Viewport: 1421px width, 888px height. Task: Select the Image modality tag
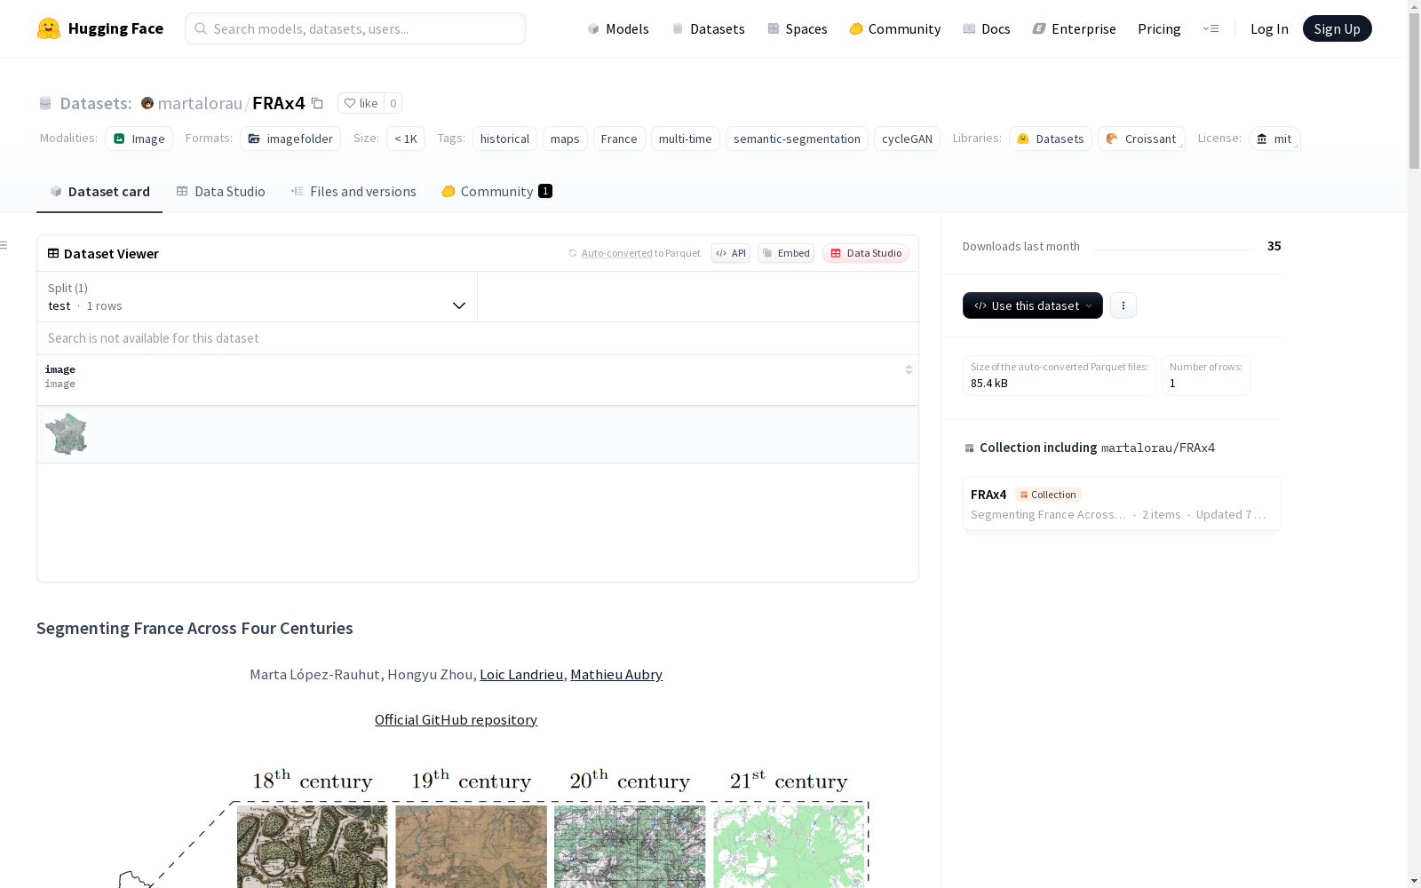tap(139, 139)
